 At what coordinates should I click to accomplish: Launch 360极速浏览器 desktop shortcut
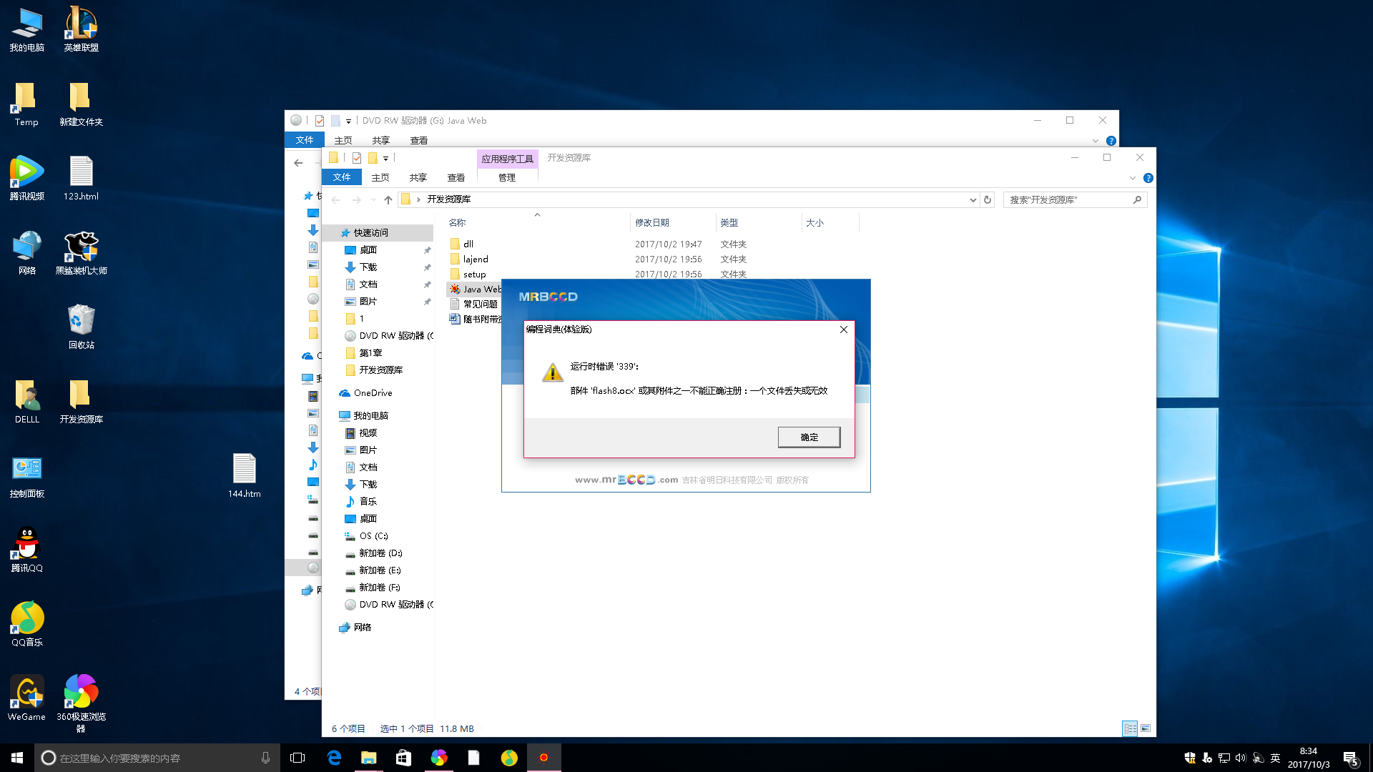tap(82, 704)
